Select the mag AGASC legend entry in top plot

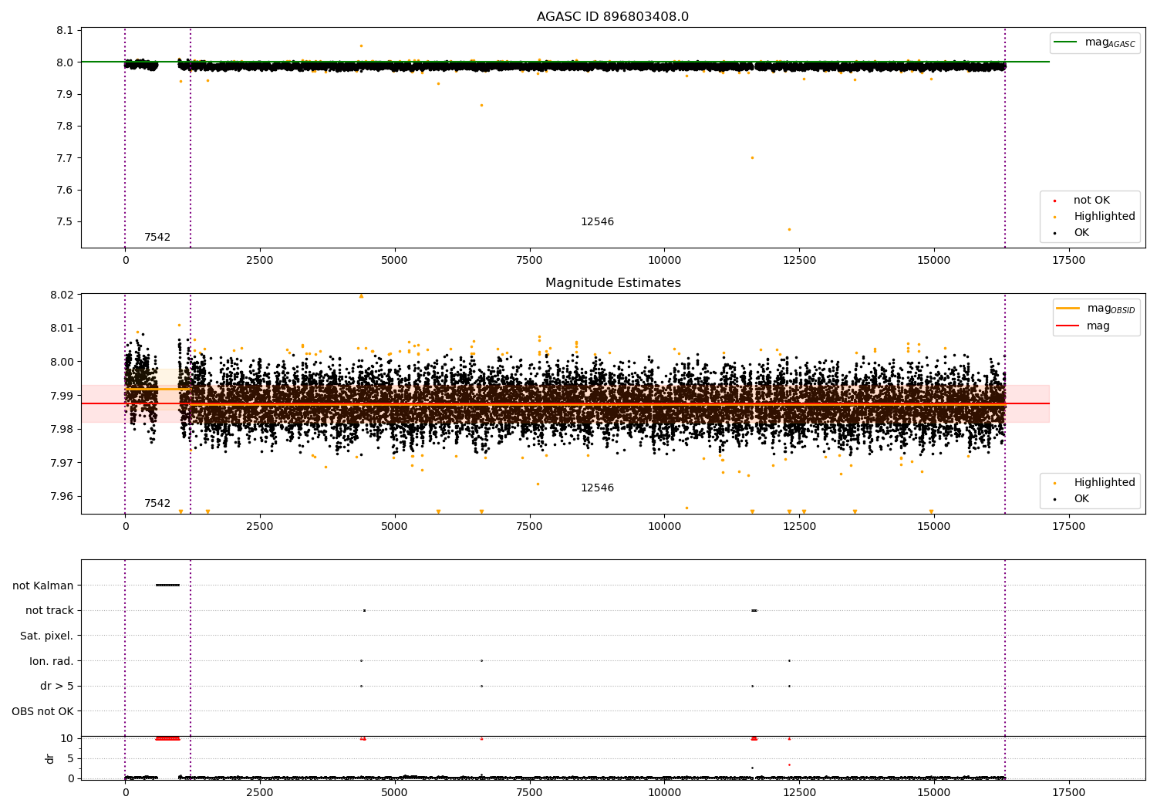[1095, 42]
